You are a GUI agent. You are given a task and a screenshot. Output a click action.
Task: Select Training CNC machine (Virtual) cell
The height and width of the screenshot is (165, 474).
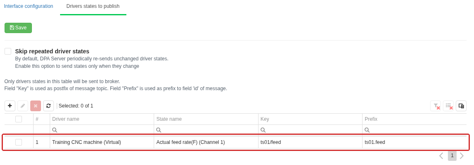point(102,142)
